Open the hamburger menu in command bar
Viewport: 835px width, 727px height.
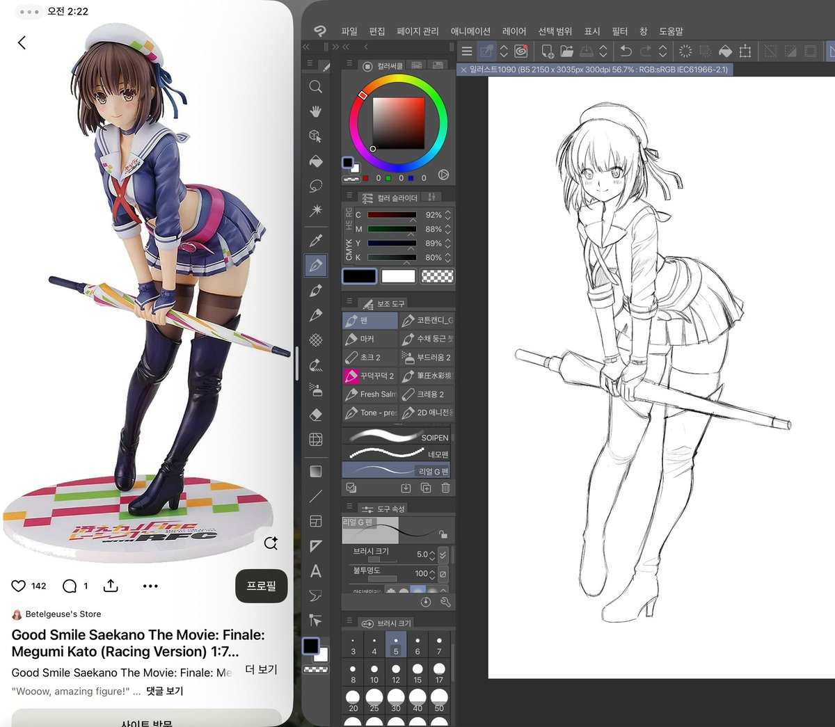click(x=467, y=51)
